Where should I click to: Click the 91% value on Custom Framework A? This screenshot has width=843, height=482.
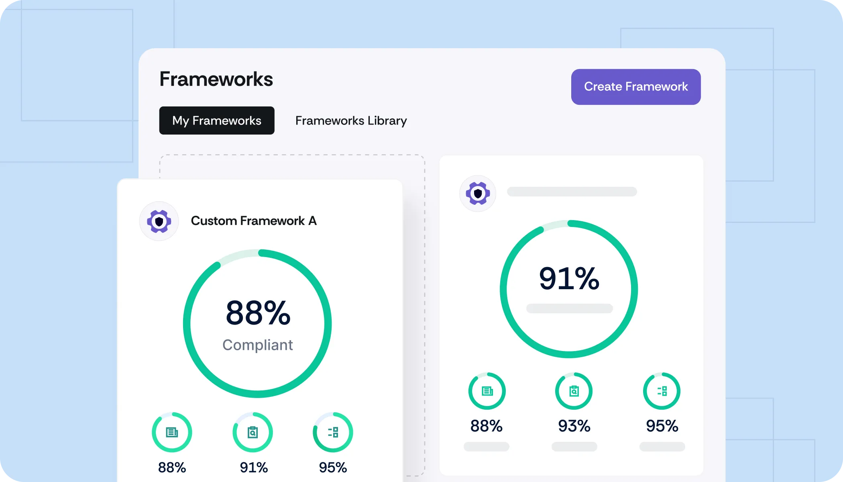254,468
